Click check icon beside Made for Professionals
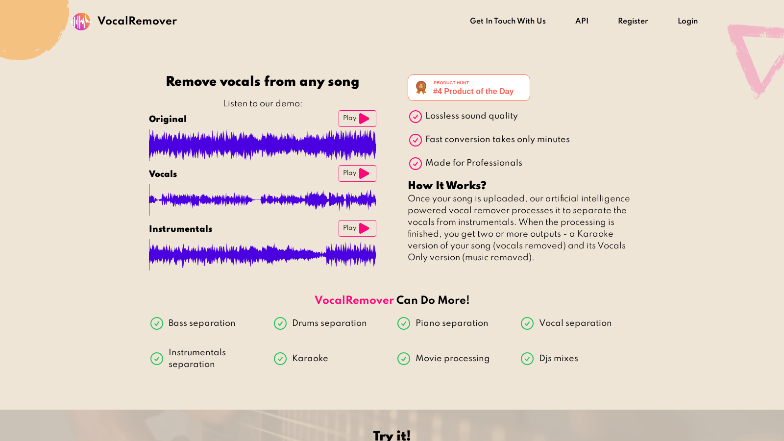This screenshot has height=441, width=784. 416,164
